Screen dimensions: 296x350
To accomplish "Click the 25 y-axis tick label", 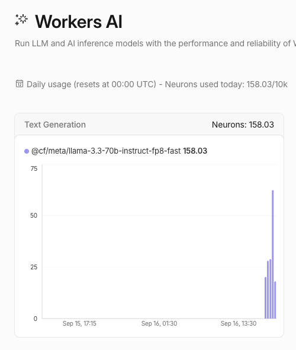I will (34, 267).
